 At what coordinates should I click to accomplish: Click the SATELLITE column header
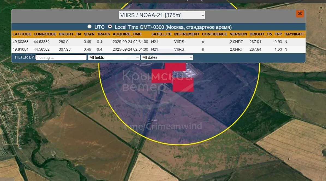tap(161, 34)
